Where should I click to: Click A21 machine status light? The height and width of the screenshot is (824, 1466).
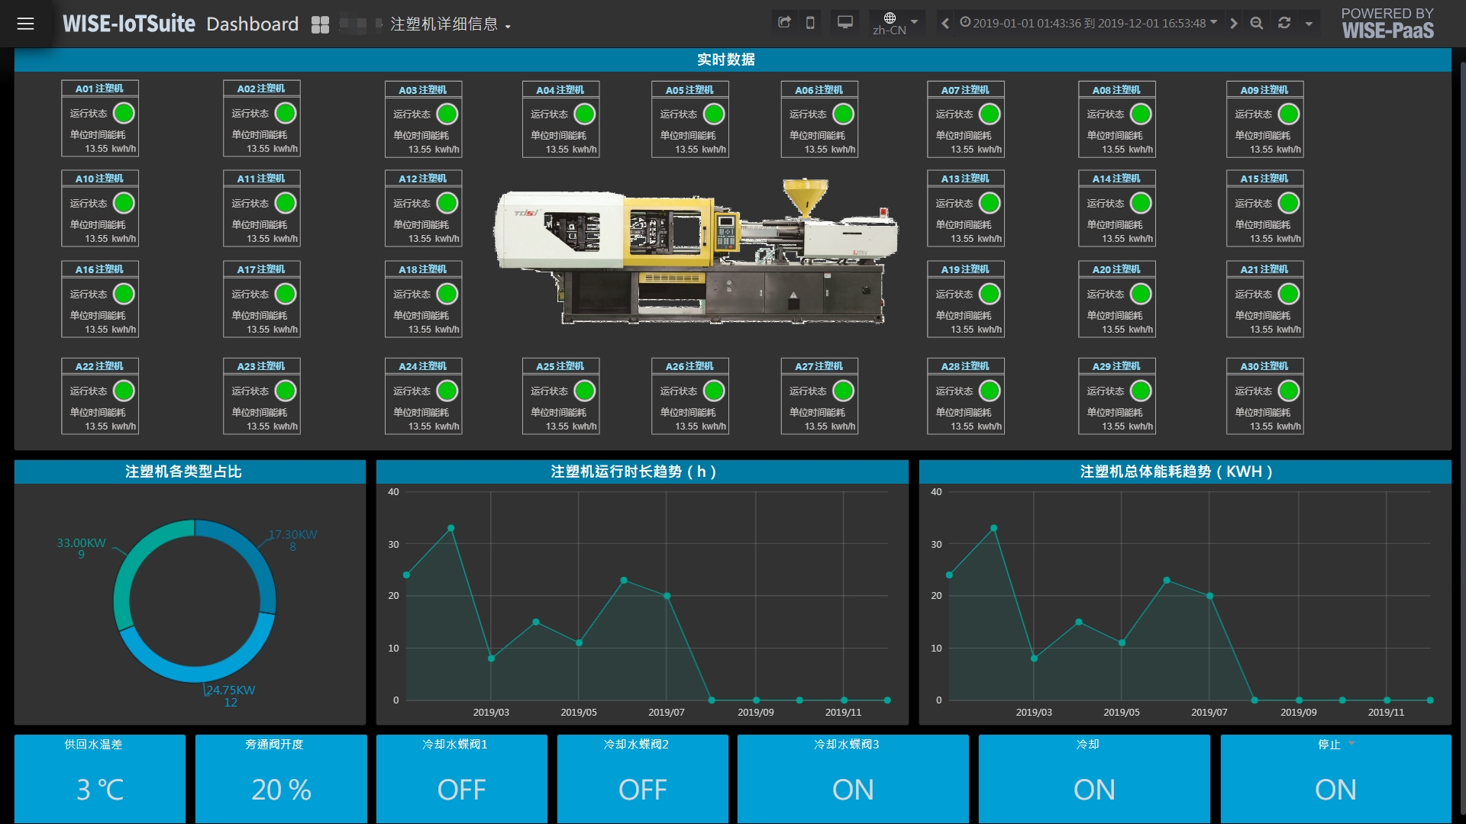1289,294
